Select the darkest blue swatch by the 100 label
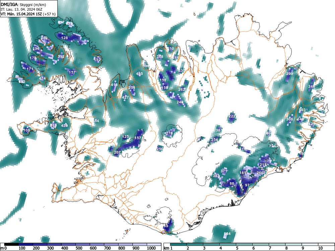This screenshot has height=251, width=335. coord(26,244)
